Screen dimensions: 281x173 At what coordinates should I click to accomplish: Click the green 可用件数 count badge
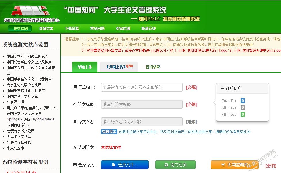coord(243,114)
